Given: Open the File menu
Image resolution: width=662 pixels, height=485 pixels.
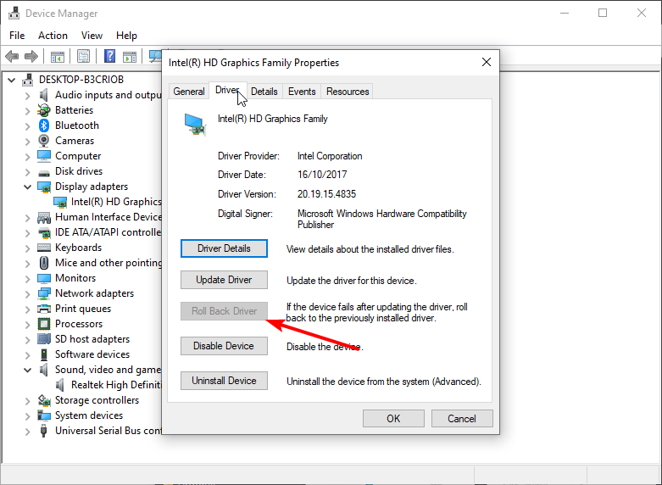Looking at the screenshot, I should [x=17, y=36].
